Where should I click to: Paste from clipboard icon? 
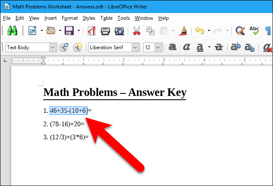(x=164, y=31)
